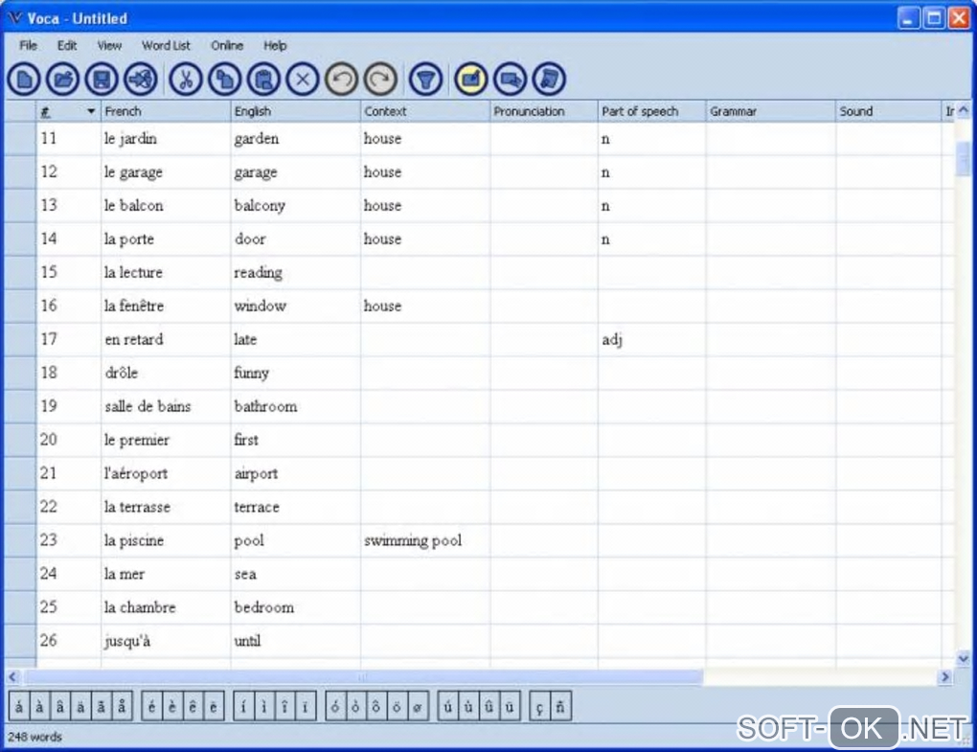
Task: Click the export/send toolbar icon
Action: pos(140,80)
